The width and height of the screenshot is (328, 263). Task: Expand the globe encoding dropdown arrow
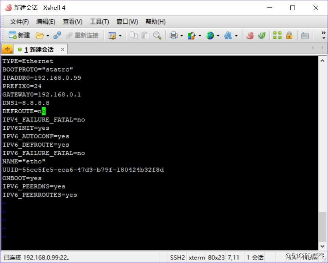(x=218, y=36)
